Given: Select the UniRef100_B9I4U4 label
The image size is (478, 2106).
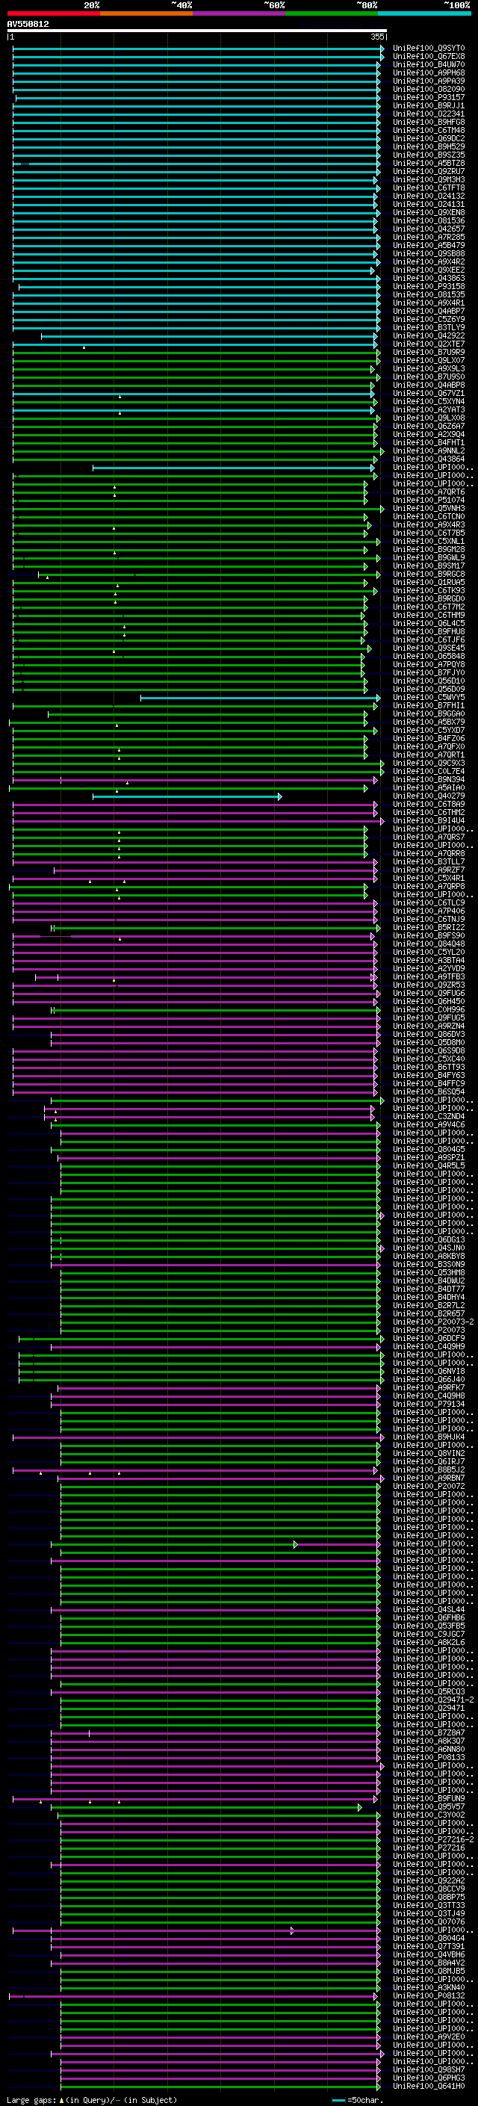Looking at the screenshot, I should click(428, 821).
